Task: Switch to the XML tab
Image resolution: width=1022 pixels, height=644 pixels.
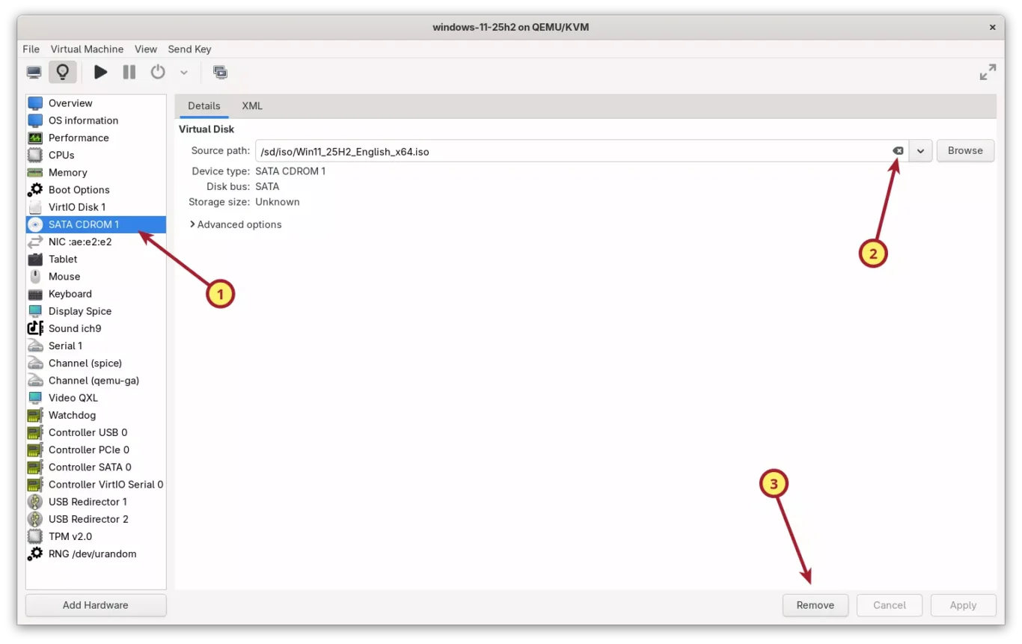Action: (252, 106)
